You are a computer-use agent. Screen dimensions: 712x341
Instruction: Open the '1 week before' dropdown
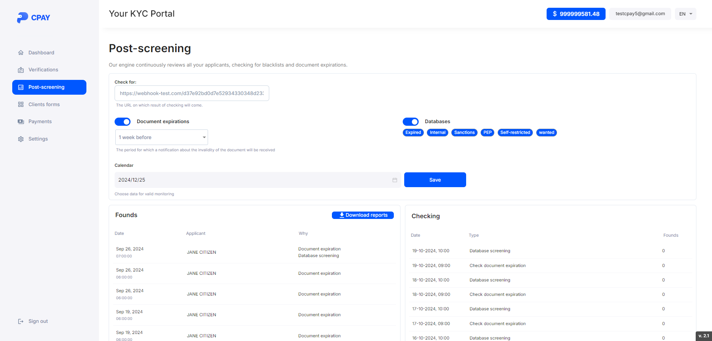161,137
